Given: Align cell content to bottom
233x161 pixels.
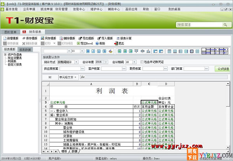Looking at the screenshot, I should click(x=148, y=51).
